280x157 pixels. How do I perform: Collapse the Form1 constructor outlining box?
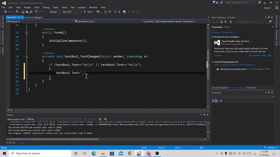click(x=27, y=33)
